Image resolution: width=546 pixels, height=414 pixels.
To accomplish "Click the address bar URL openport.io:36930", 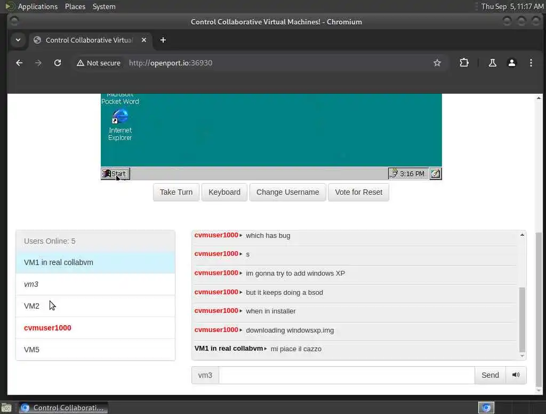I will (170, 63).
